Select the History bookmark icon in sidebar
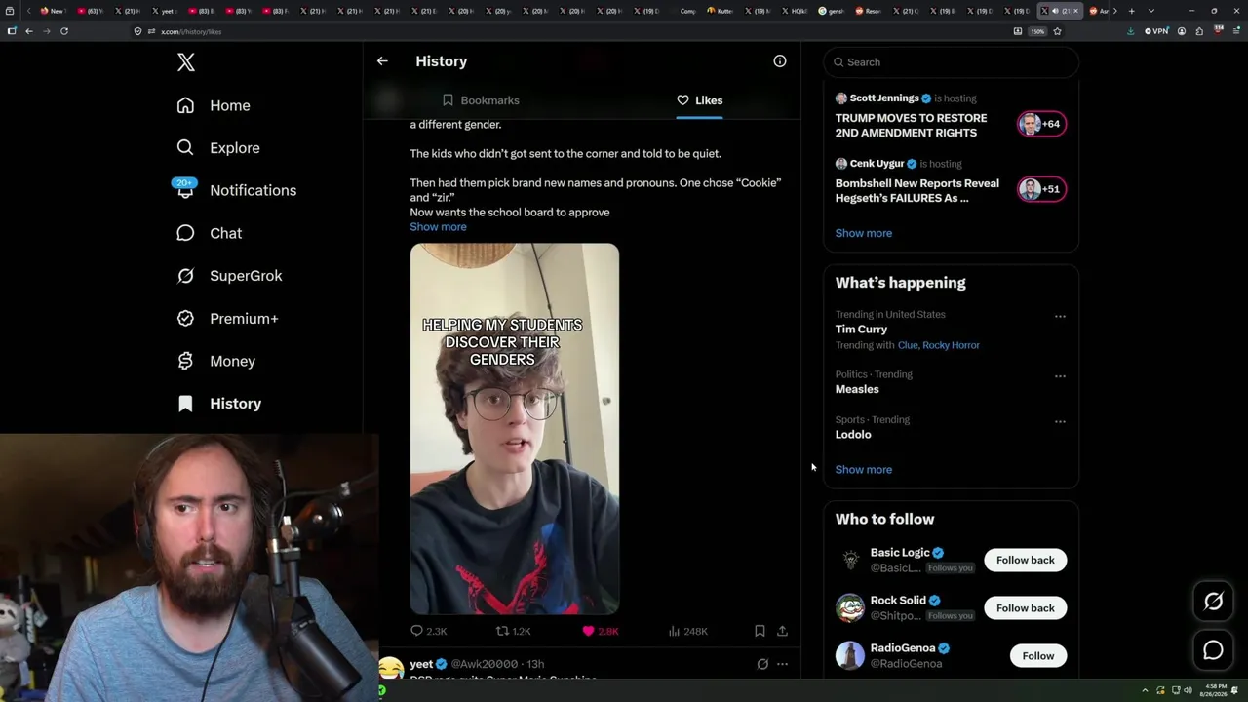The image size is (1248, 702). (x=185, y=404)
